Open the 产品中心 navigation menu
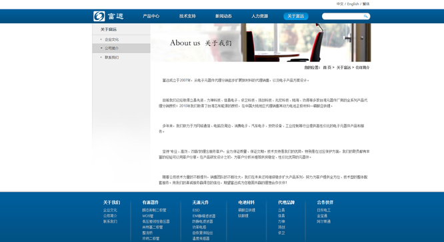This screenshot has width=444, height=242. (151, 16)
